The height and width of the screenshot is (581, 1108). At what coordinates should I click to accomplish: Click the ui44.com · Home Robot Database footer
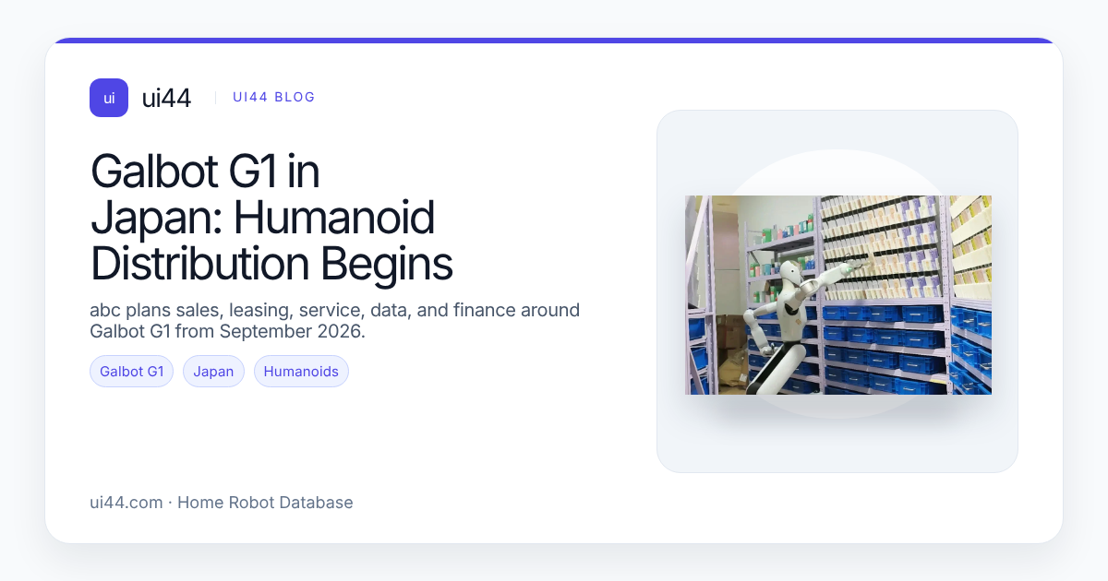222,503
